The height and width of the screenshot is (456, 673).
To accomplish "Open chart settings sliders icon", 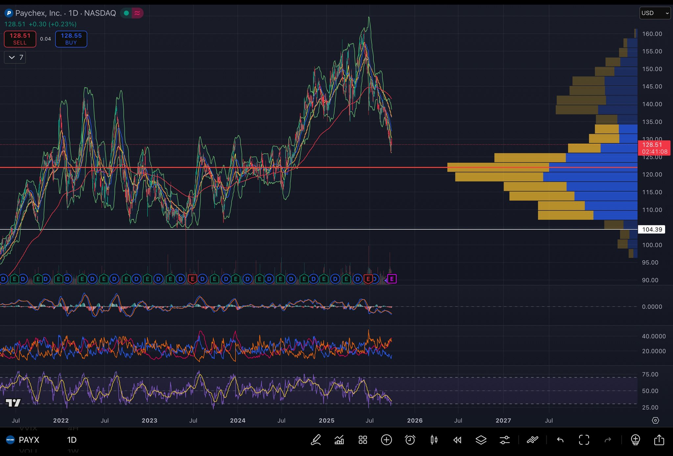I will [x=505, y=440].
